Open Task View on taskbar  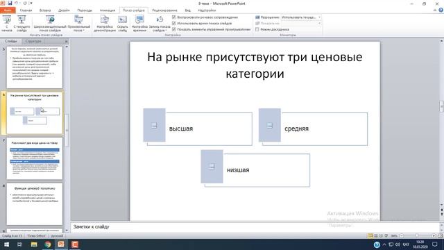[x=20, y=244]
